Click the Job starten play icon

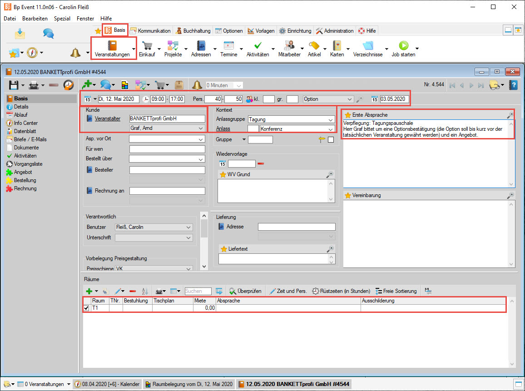[404, 46]
